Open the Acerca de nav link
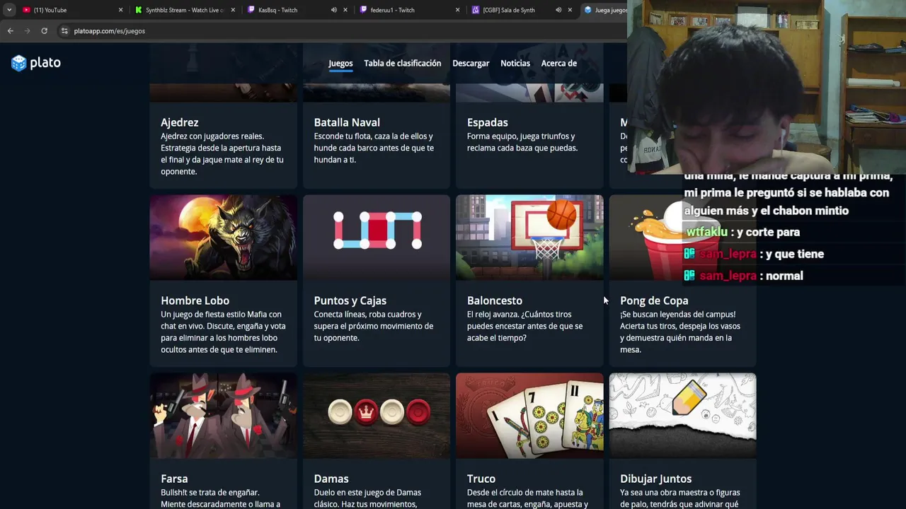The width and height of the screenshot is (906, 509). (559, 63)
